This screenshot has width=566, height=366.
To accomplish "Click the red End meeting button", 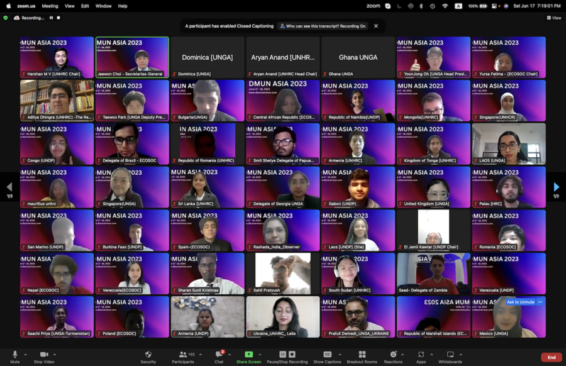I will pyautogui.click(x=551, y=357).
